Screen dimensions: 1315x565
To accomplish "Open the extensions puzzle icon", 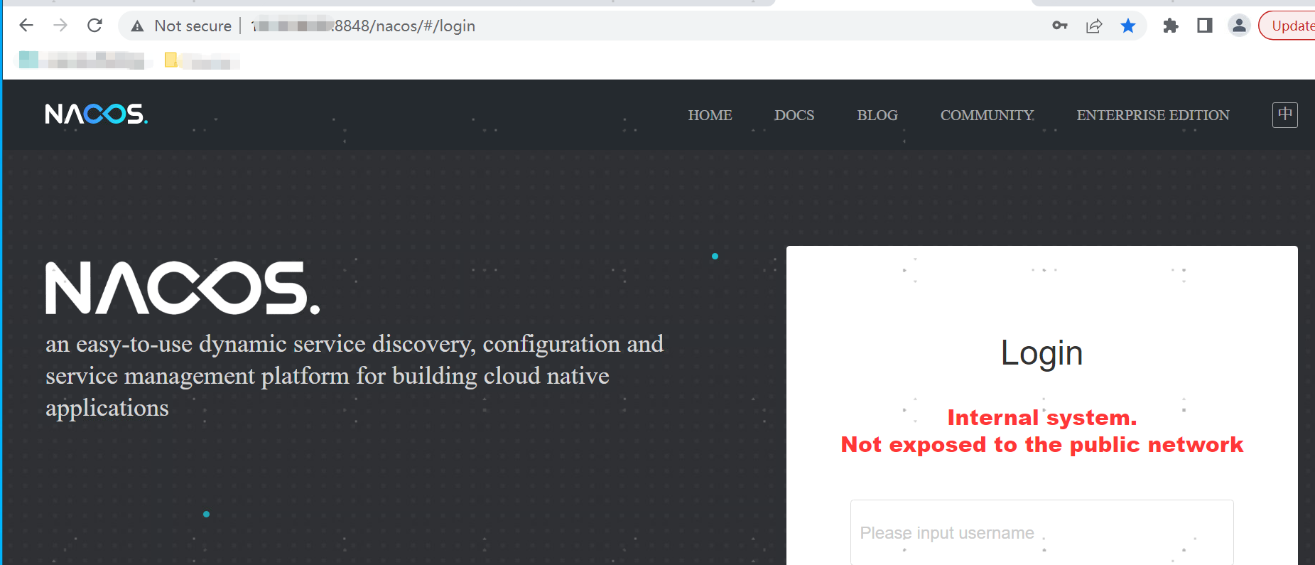I will point(1171,26).
